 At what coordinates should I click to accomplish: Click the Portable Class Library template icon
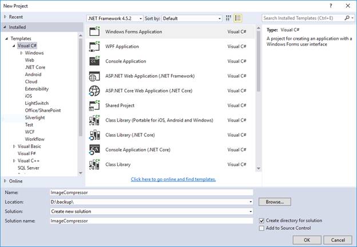click(94, 120)
